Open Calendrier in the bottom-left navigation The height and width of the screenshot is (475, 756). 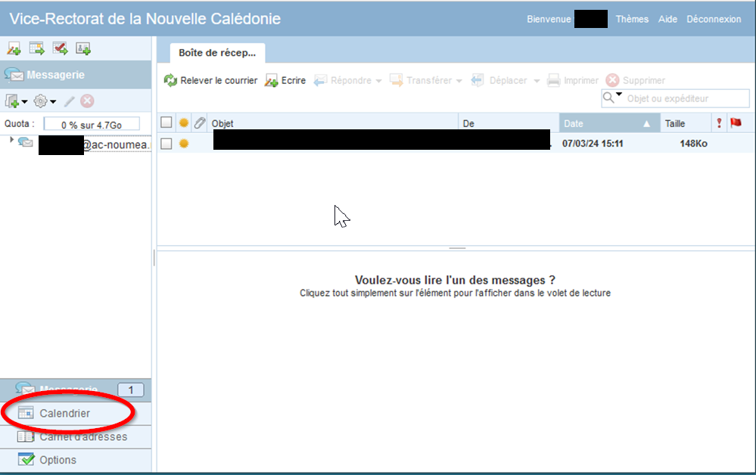[64, 413]
